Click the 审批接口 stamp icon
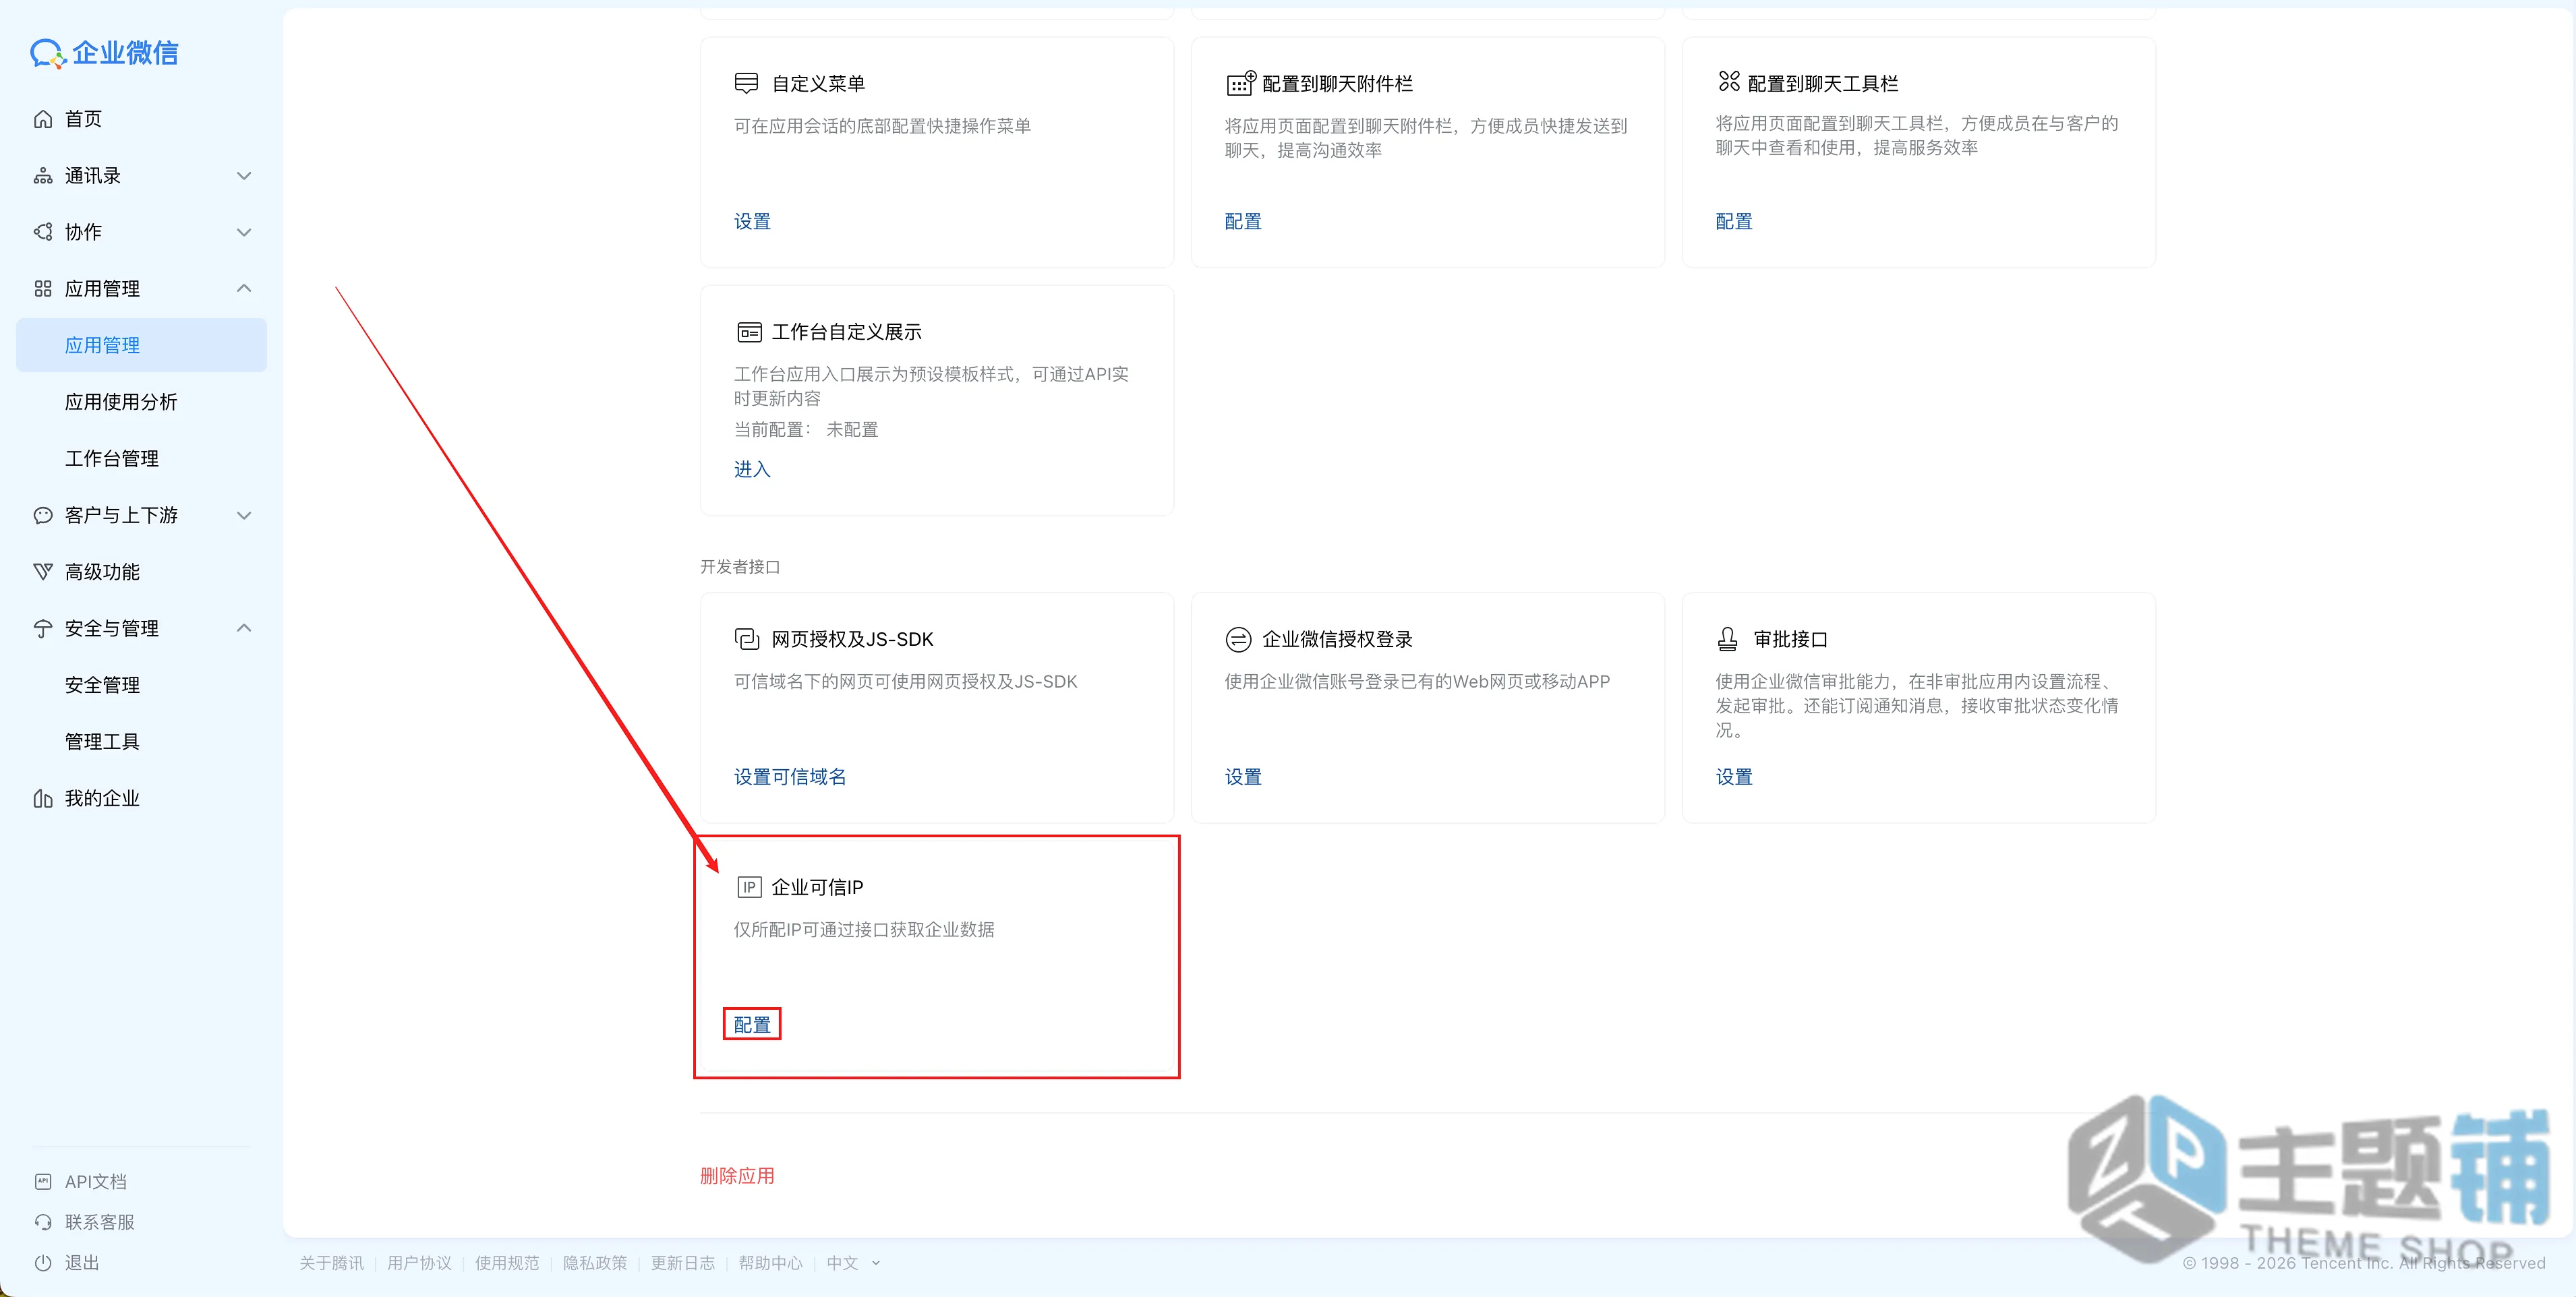Viewport: 2576px width, 1297px height. click(1728, 639)
